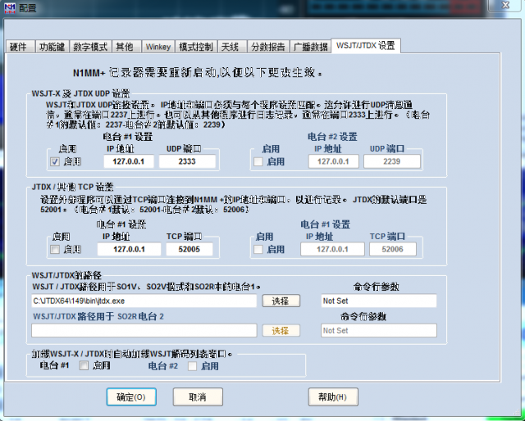This screenshot has width=525, height=421.
Task: Enable auto-open decode list for 电台 #2
Action: pos(192,366)
